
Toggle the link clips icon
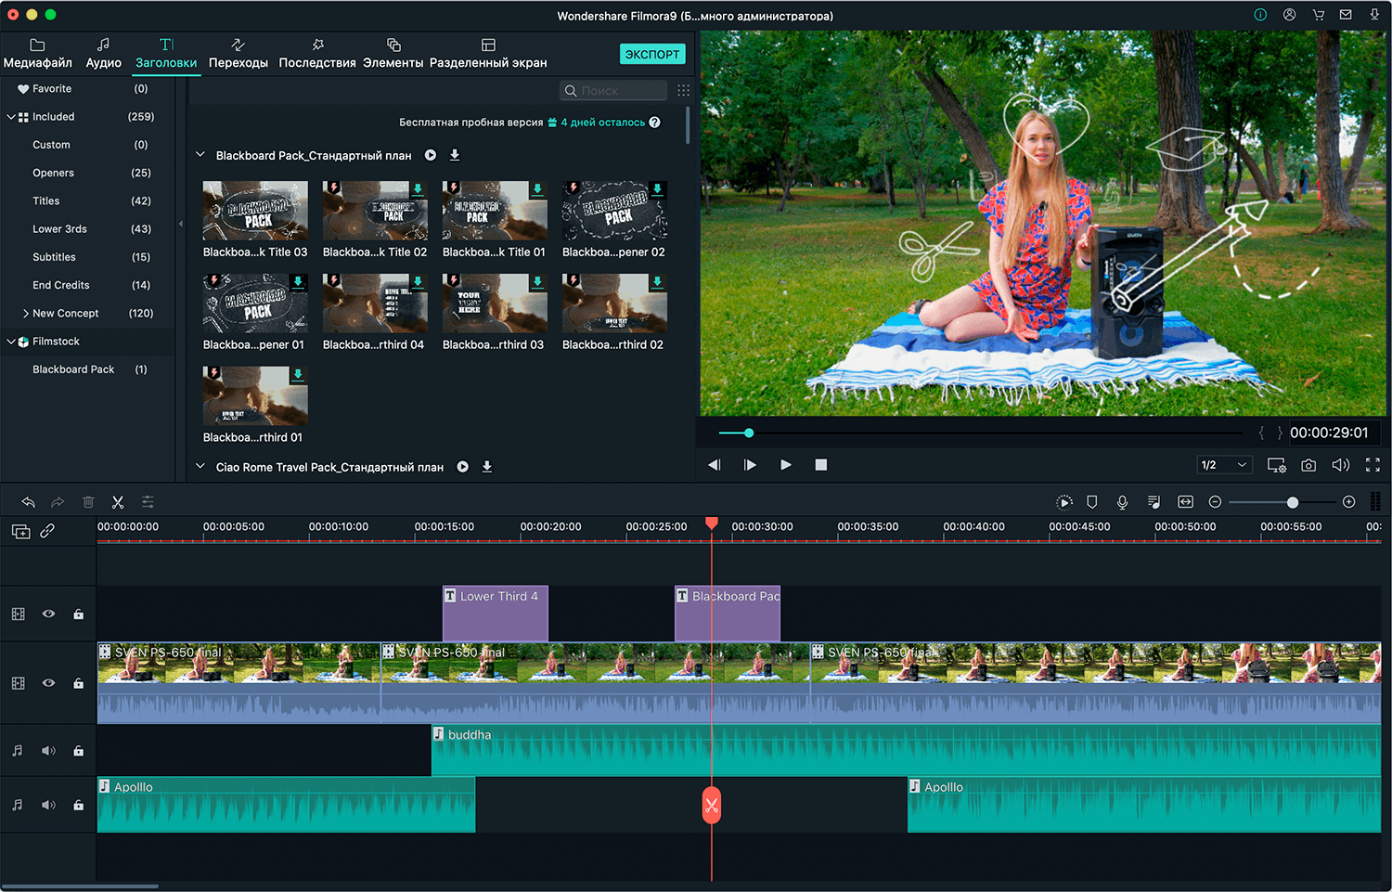pos(47,531)
